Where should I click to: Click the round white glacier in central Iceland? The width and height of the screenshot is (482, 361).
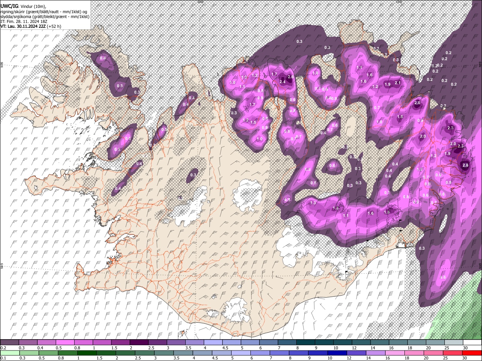pos(247,195)
